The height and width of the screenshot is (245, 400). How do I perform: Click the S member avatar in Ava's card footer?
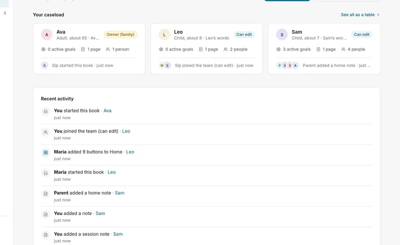(45, 66)
